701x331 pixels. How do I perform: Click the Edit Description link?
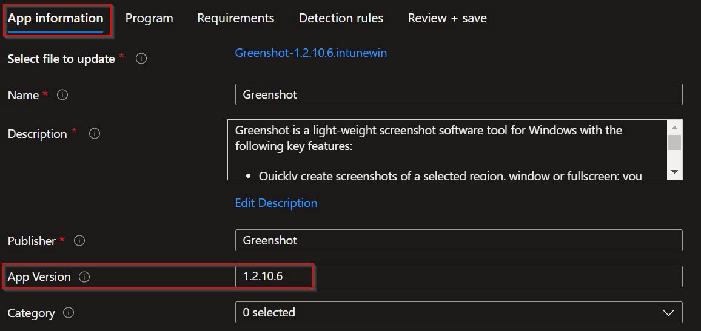click(276, 203)
